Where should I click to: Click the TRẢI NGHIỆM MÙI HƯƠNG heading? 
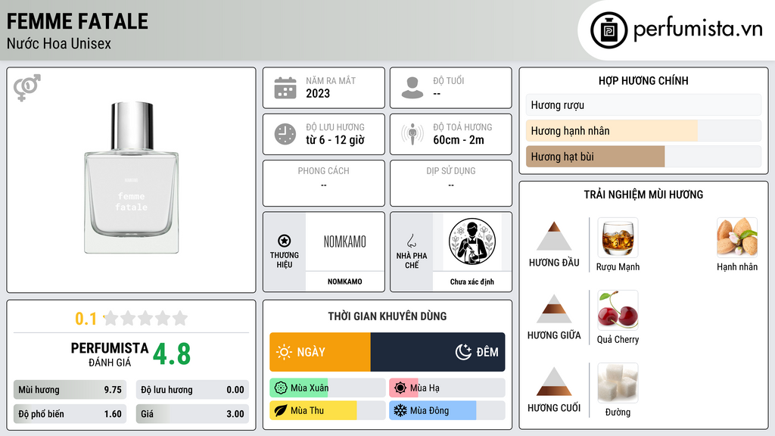[x=643, y=195]
